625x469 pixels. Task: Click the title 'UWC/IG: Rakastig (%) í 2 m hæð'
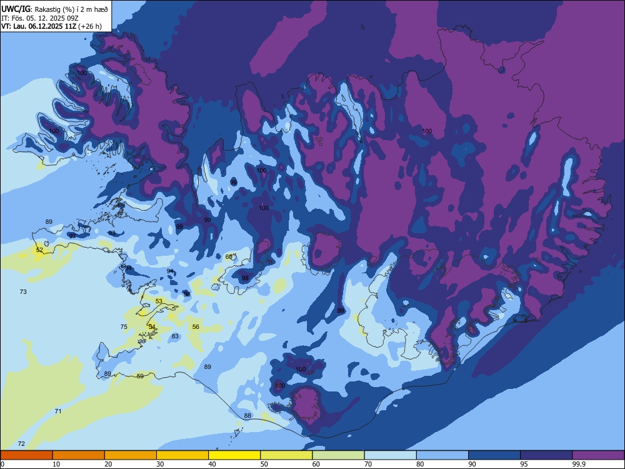coord(54,9)
